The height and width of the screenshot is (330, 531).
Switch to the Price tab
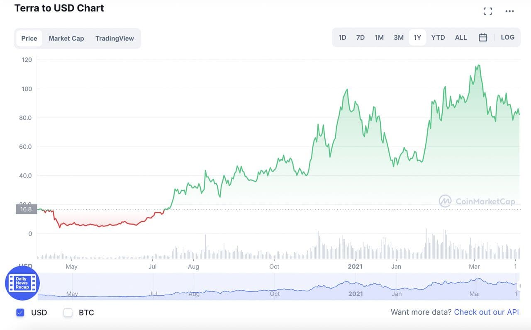pos(29,38)
